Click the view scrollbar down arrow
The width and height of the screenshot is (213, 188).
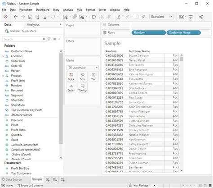point(182,170)
